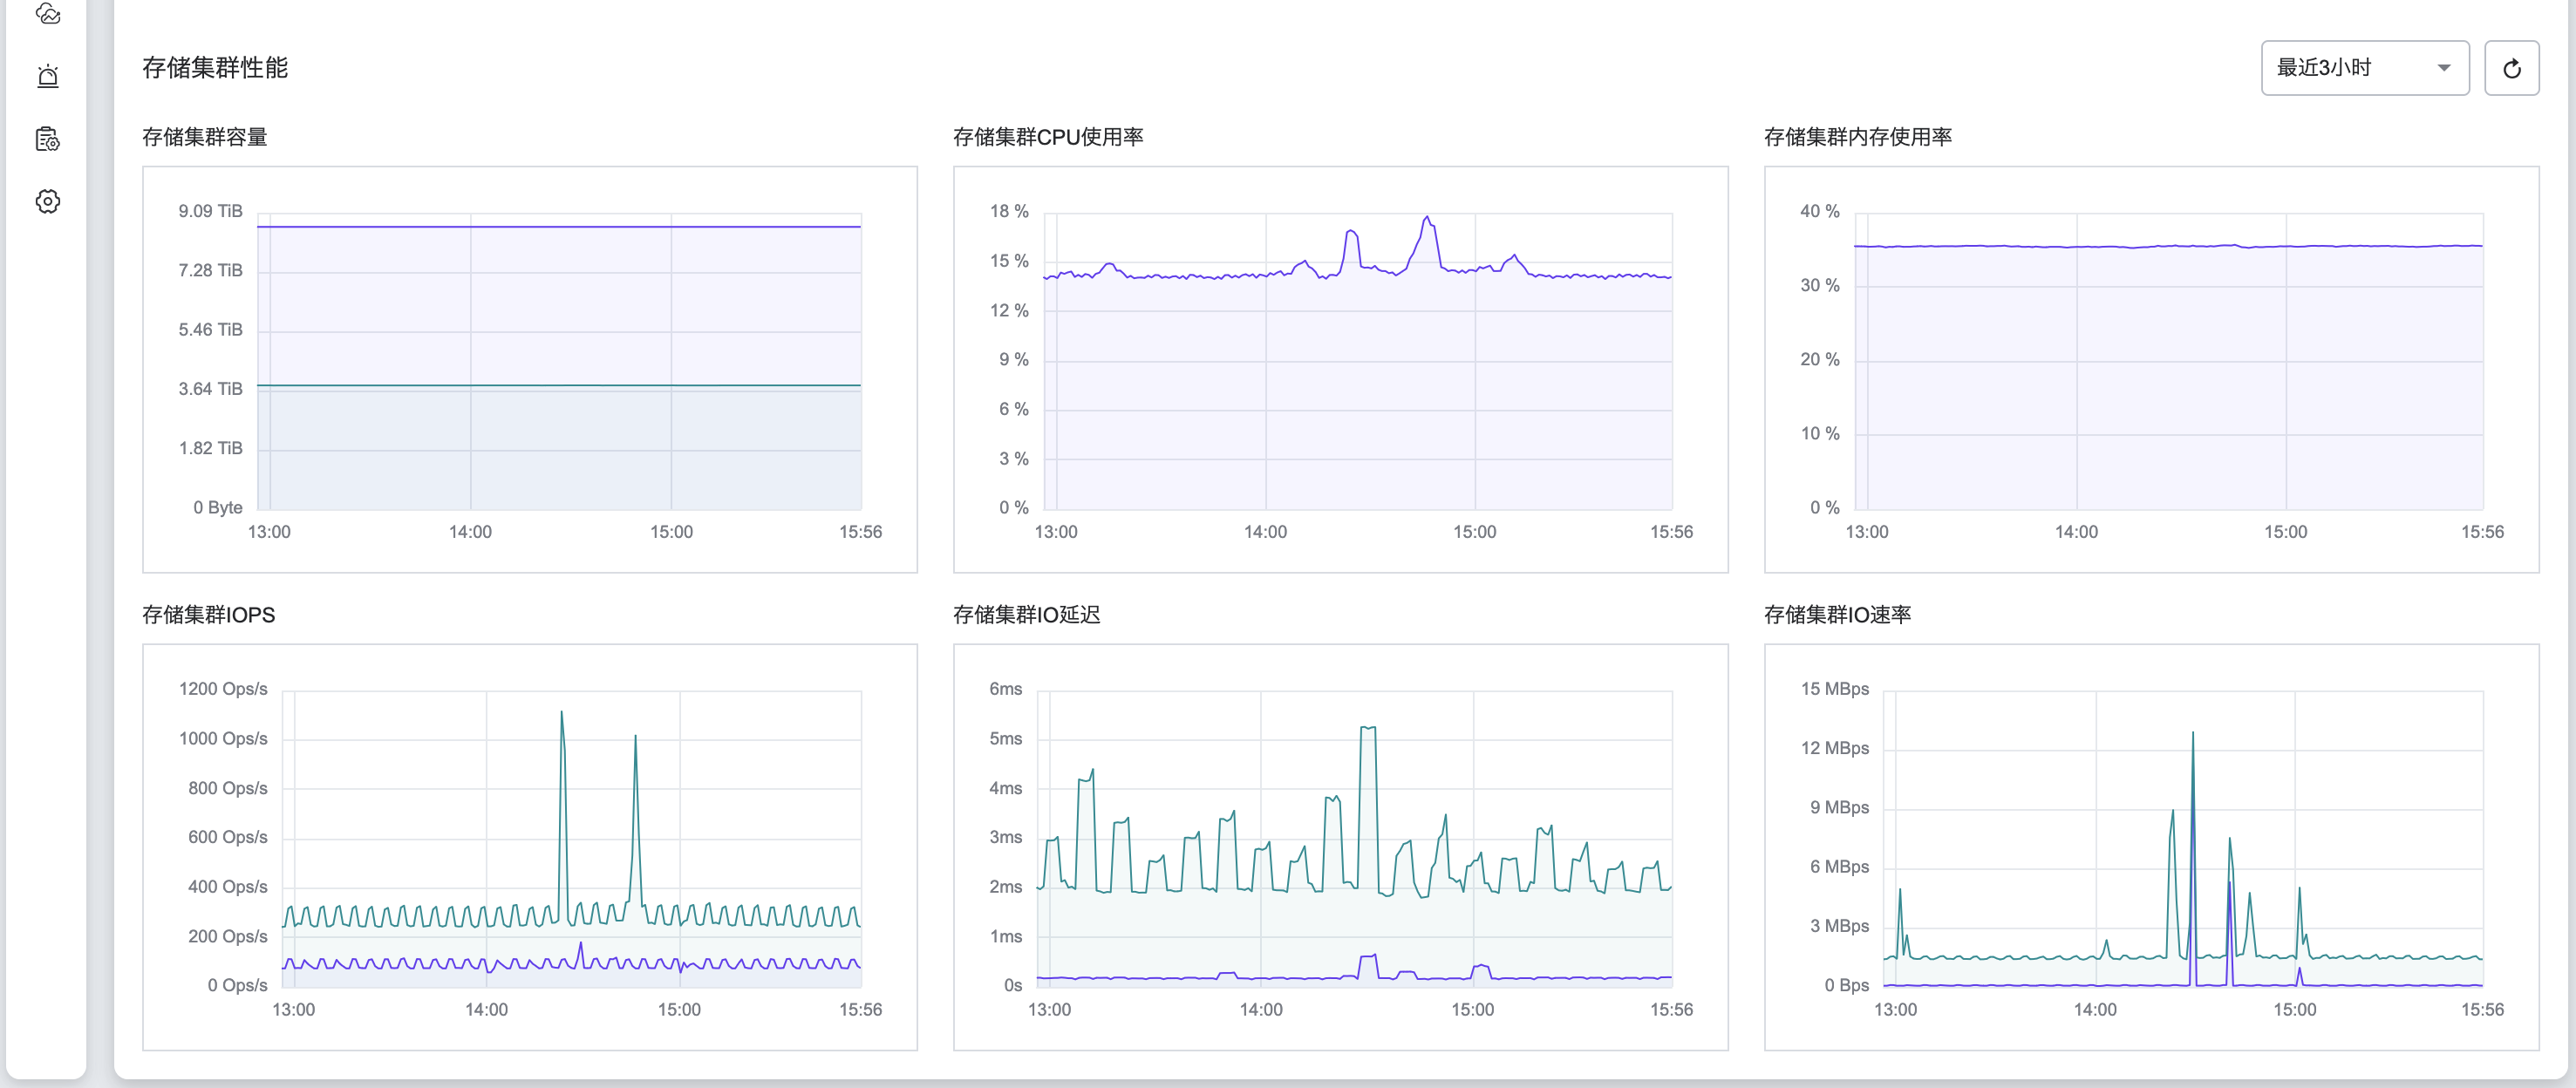
Task: Click the 18 % label on CPU chart
Action: (x=1009, y=212)
